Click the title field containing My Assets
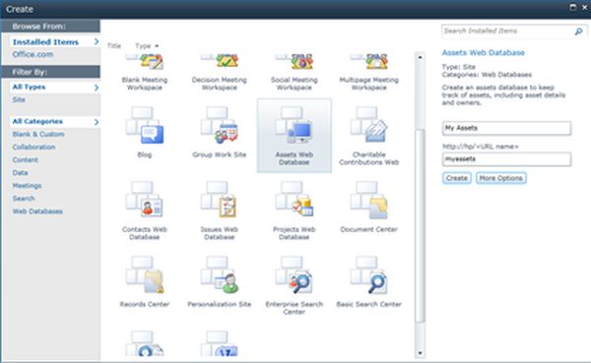Image resolution: width=591 pixels, height=363 pixels. [x=506, y=128]
